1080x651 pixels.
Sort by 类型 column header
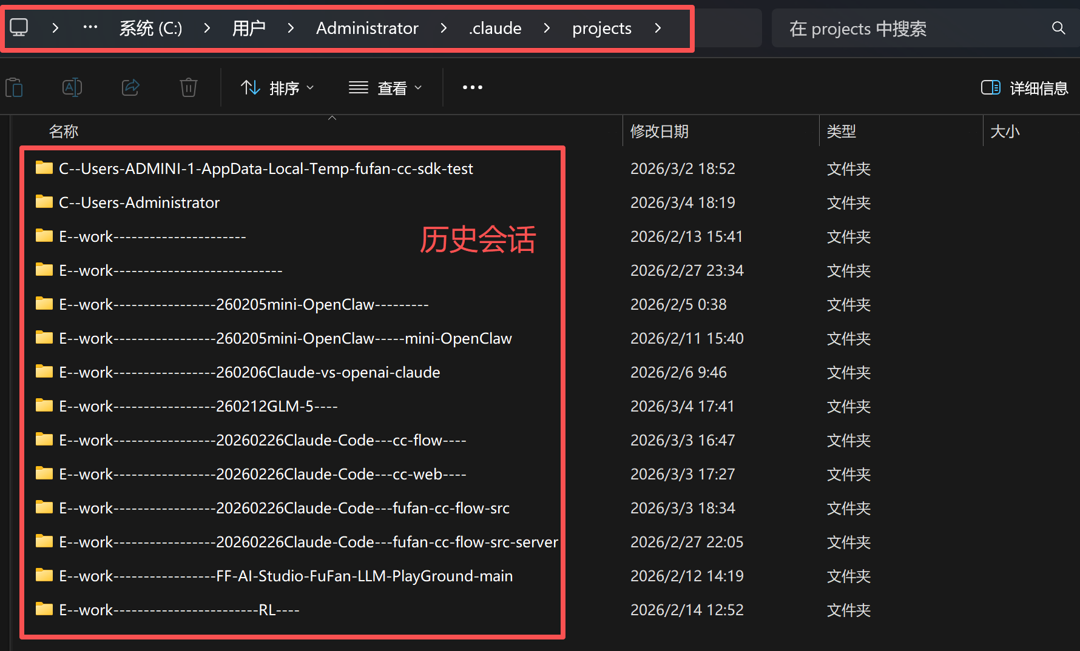(x=842, y=132)
